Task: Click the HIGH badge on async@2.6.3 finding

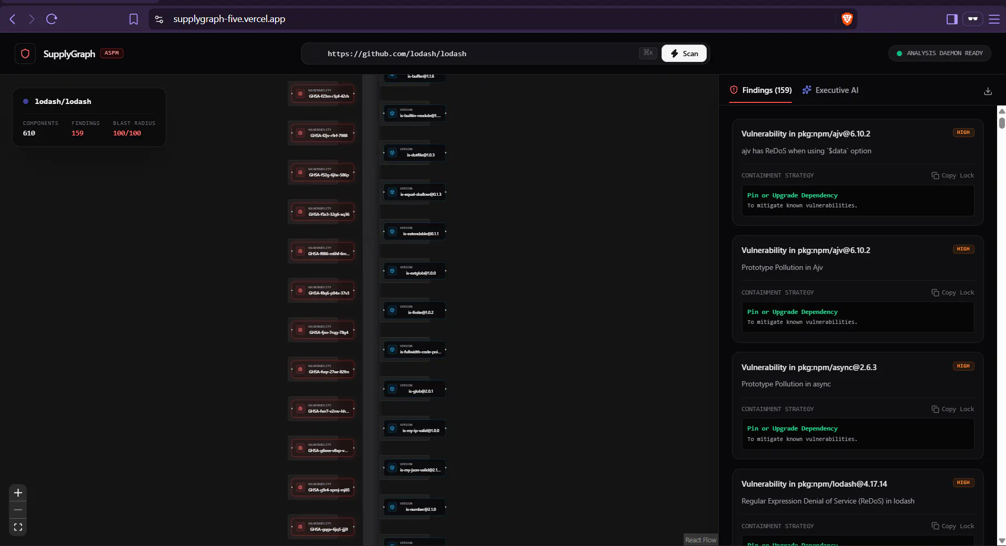Action: tap(963, 366)
